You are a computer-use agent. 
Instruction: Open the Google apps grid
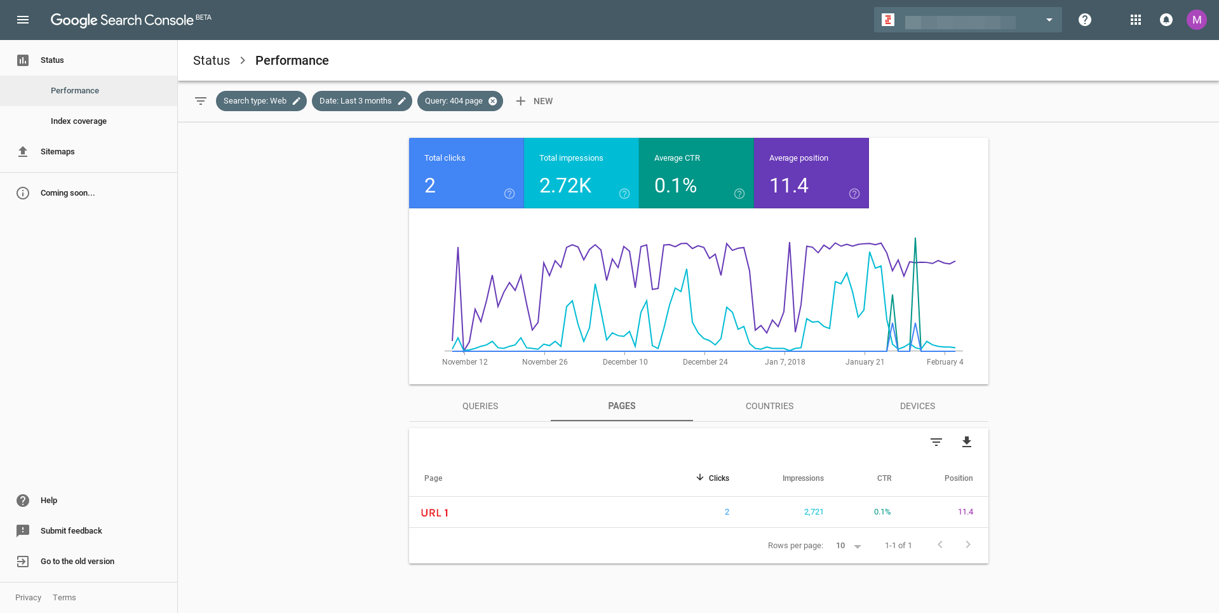1136,20
